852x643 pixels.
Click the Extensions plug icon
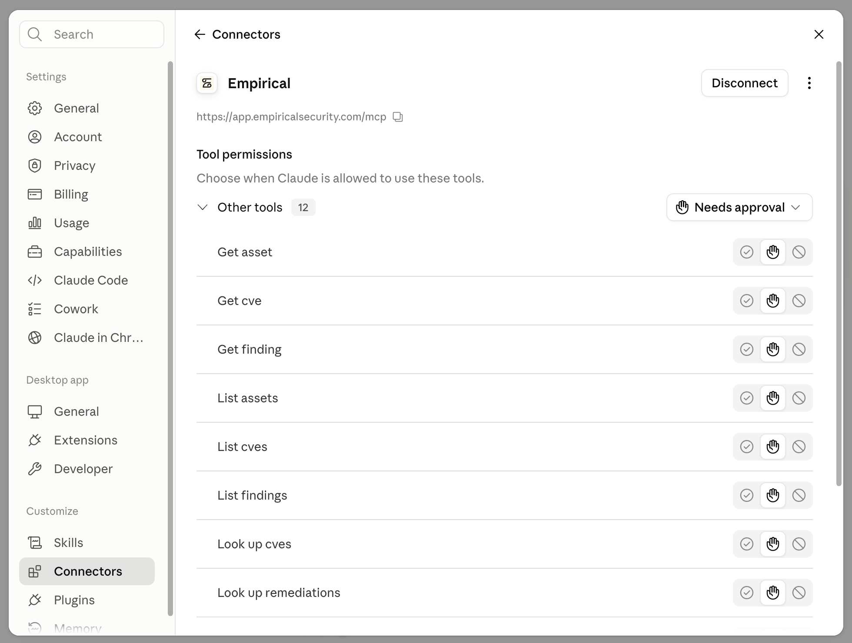[x=35, y=440]
